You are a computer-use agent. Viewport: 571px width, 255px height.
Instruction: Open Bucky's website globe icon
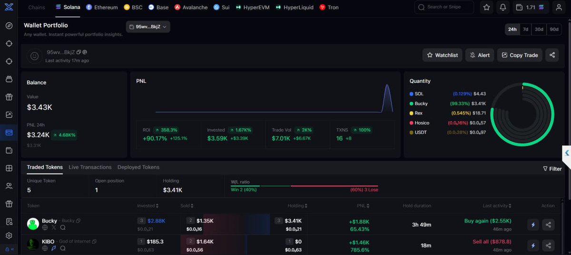tap(45, 228)
